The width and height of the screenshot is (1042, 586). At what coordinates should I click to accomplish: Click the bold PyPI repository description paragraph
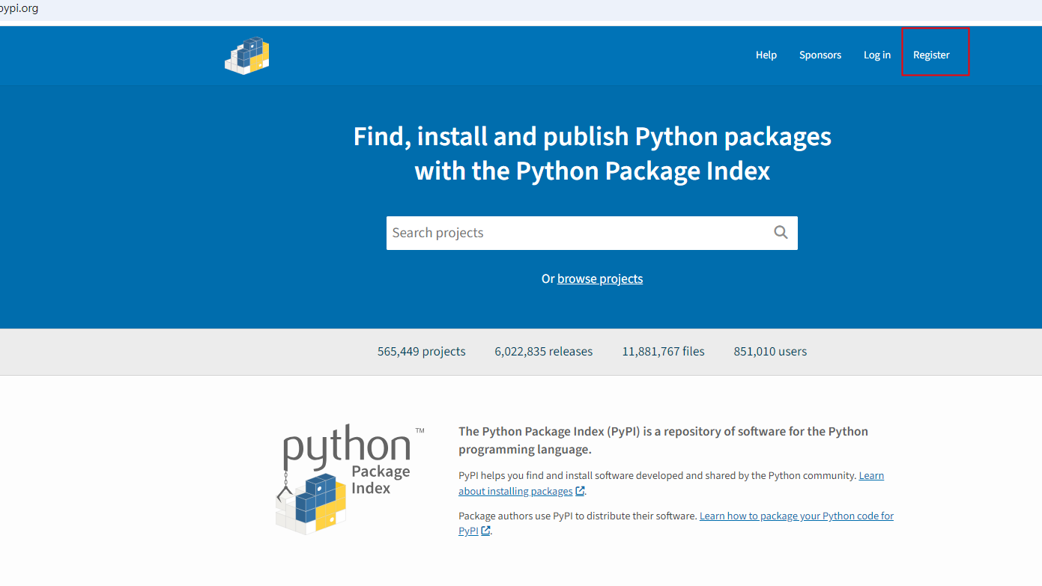click(x=663, y=440)
